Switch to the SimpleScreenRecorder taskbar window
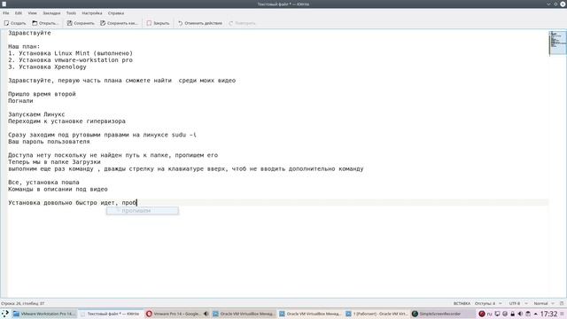This screenshot has width=567, height=319. point(443,314)
